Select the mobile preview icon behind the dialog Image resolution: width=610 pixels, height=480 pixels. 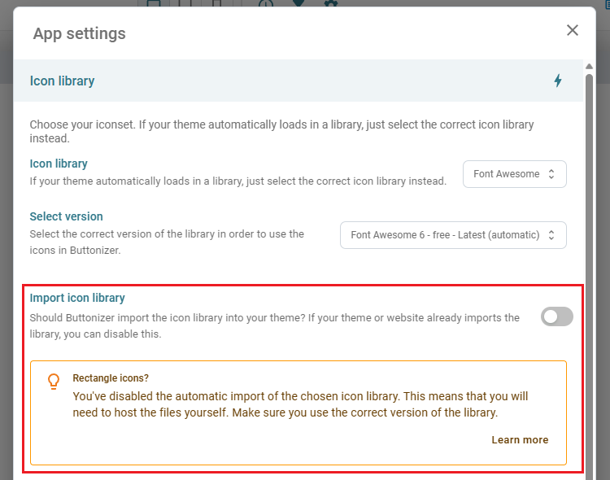tap(217, 3)
